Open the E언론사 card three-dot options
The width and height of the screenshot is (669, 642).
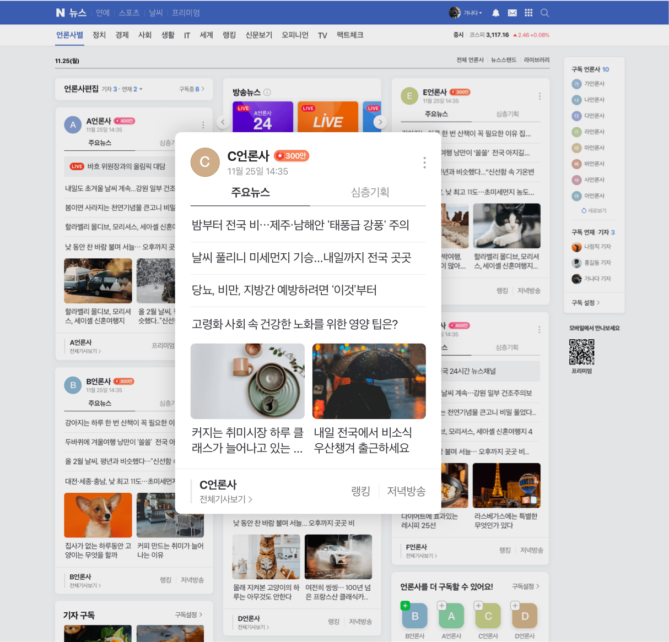click(539, 96)
